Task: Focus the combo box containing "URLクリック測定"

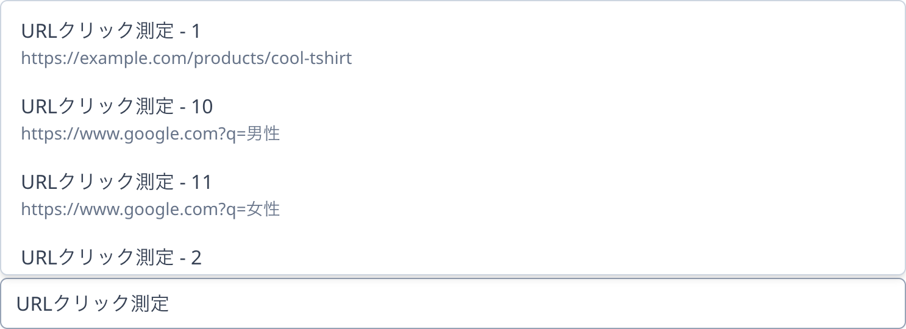Action: (453, 303)
